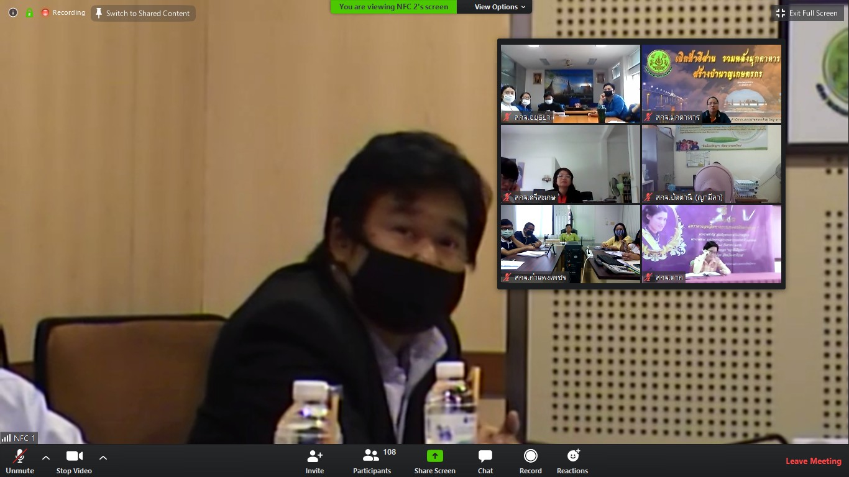
Task: Click the green viewing NFC 2's screen banner
Action: coord(393,7)
